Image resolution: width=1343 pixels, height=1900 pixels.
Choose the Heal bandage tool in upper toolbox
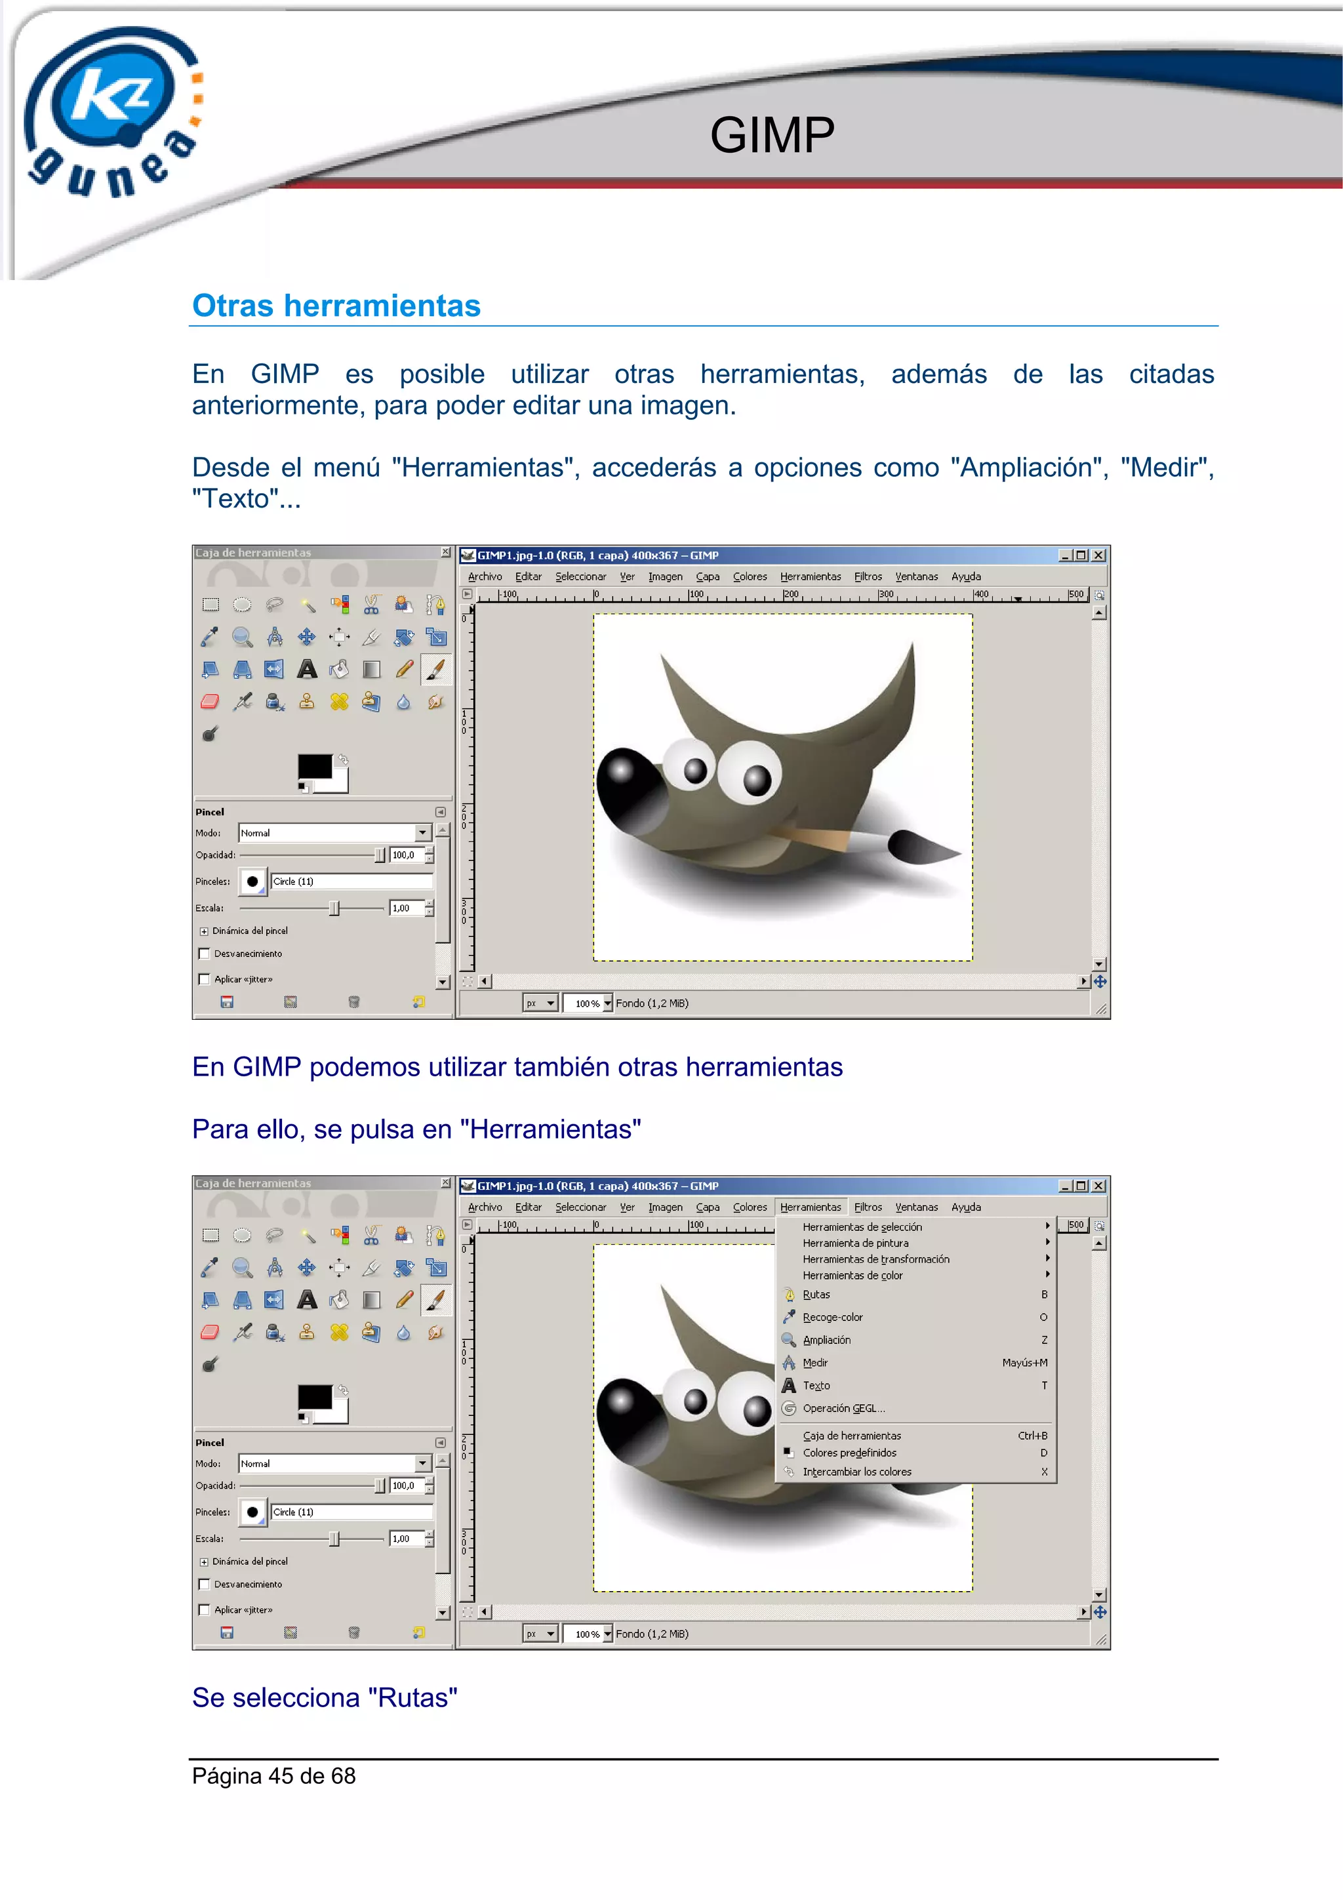(x=339, y=702)
